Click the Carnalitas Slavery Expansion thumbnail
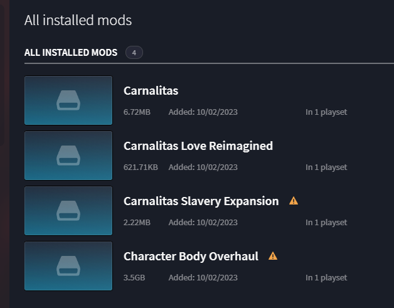 68,211
